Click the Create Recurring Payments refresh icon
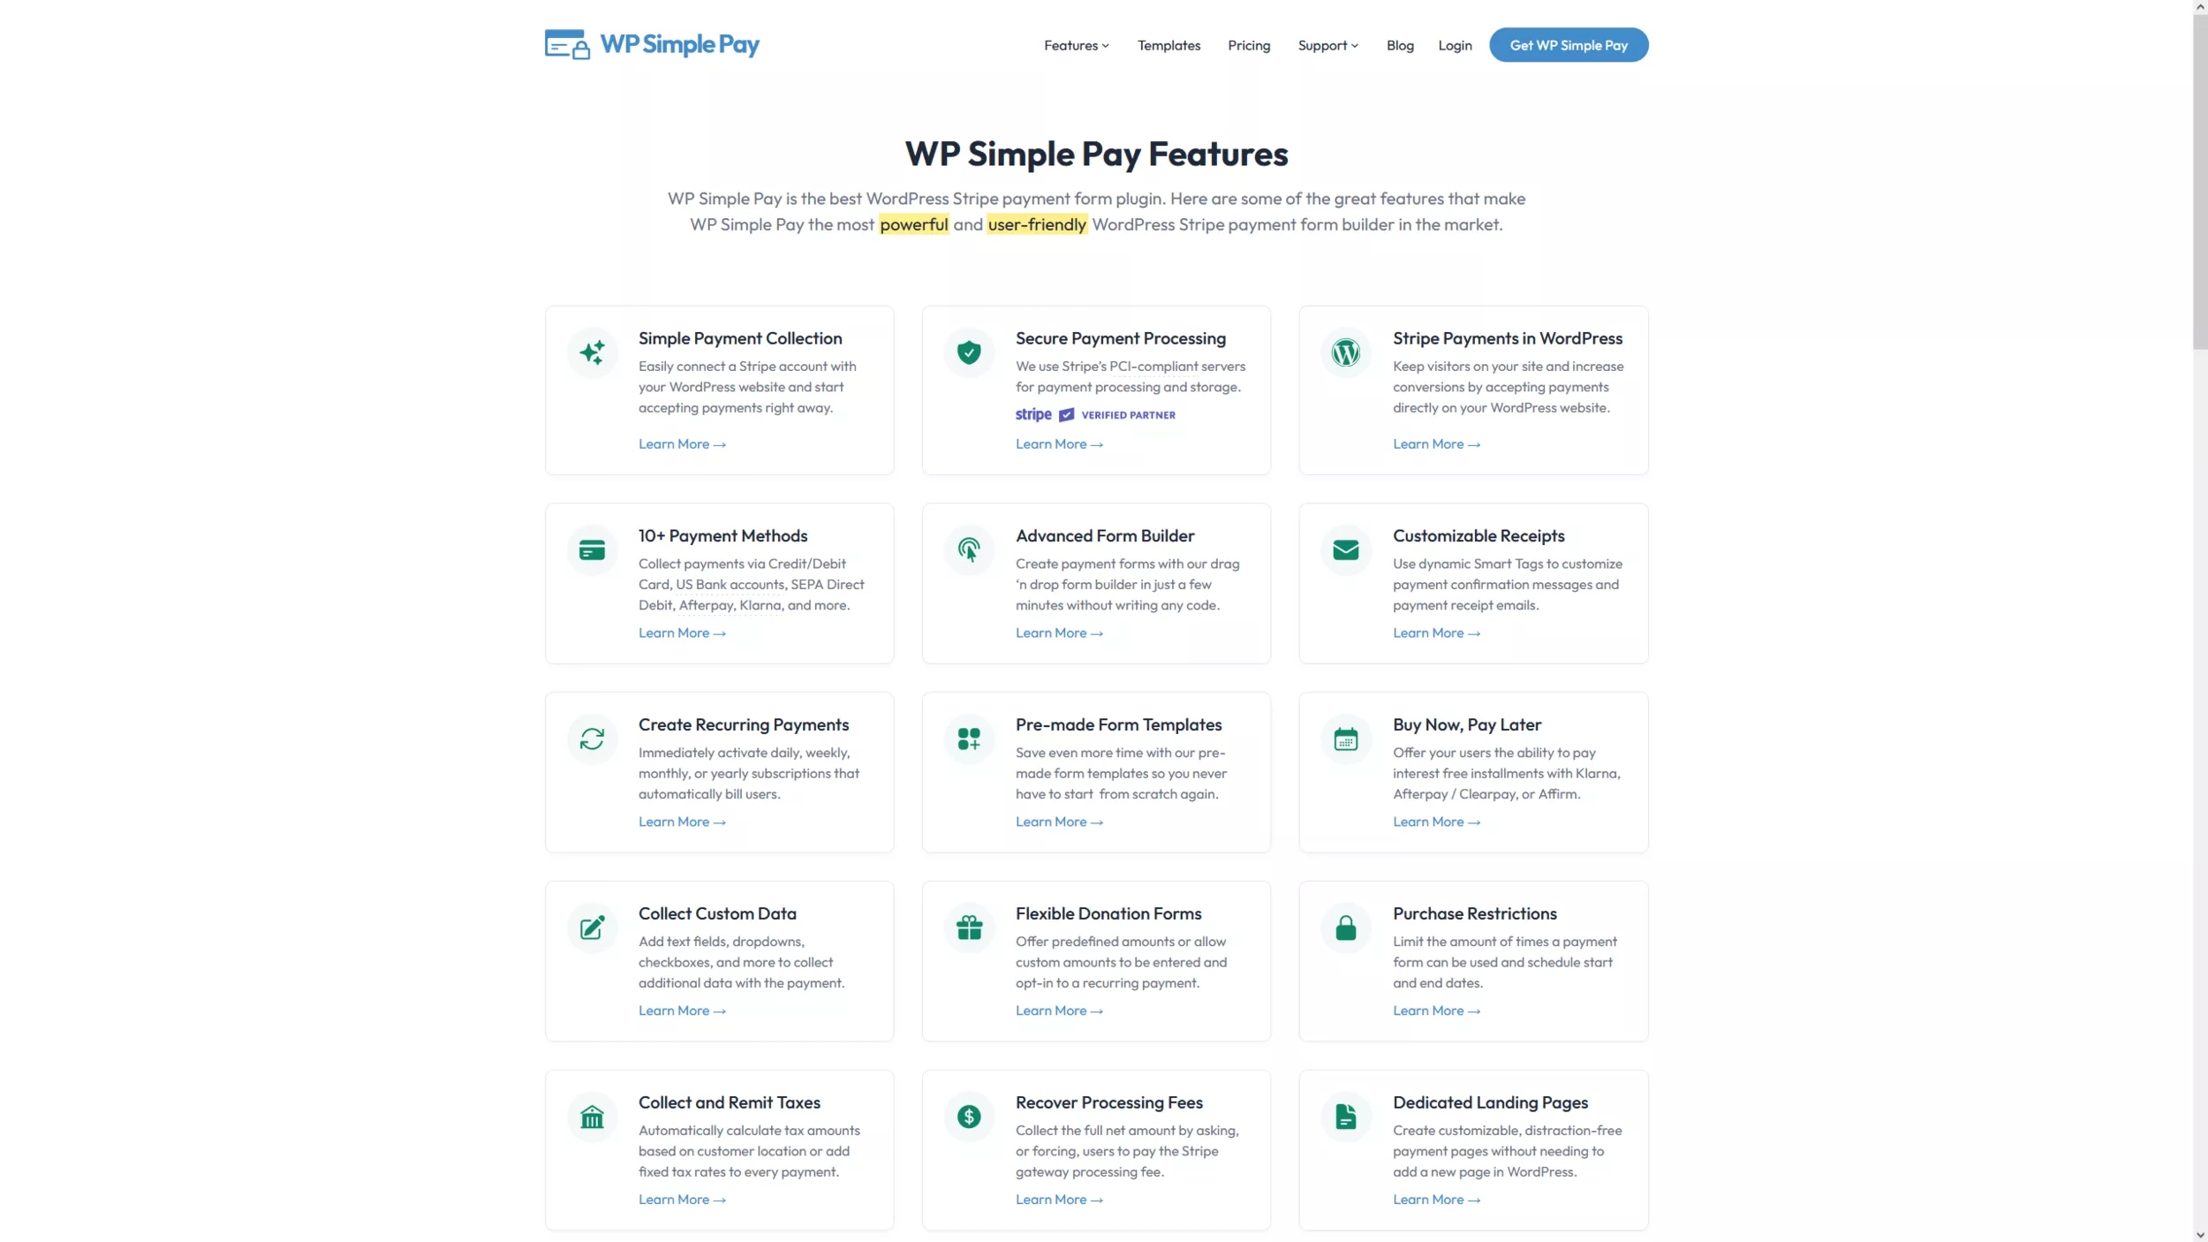This screenshot has height=1242, width=2208. click(x=593, y=738)
